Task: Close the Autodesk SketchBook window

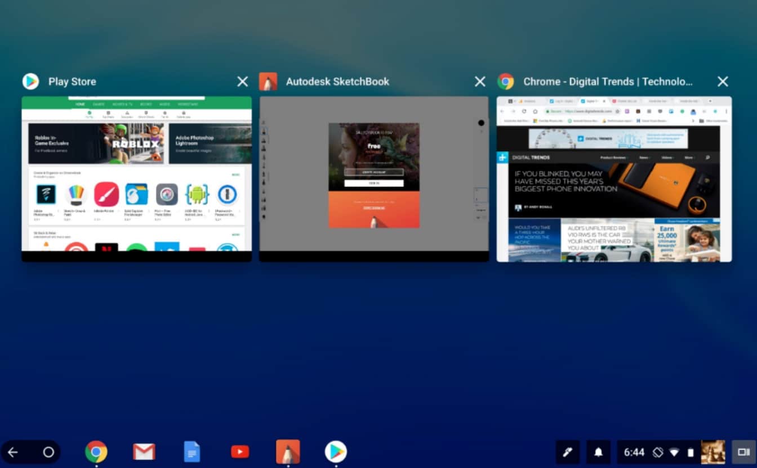Action: [x=479, y=81]
